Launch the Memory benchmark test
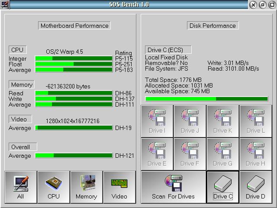This screenshot has height=208, width=277. 86,187
